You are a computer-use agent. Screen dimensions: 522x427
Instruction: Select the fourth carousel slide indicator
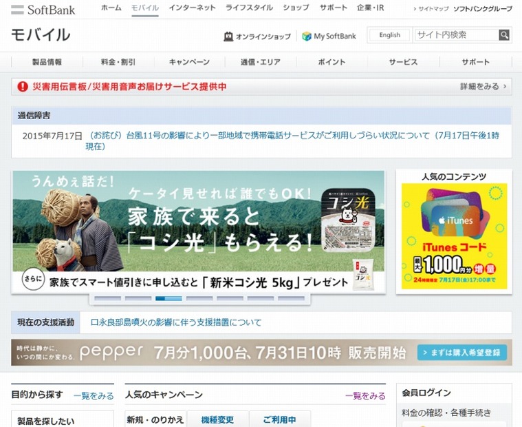click(199, 299)
